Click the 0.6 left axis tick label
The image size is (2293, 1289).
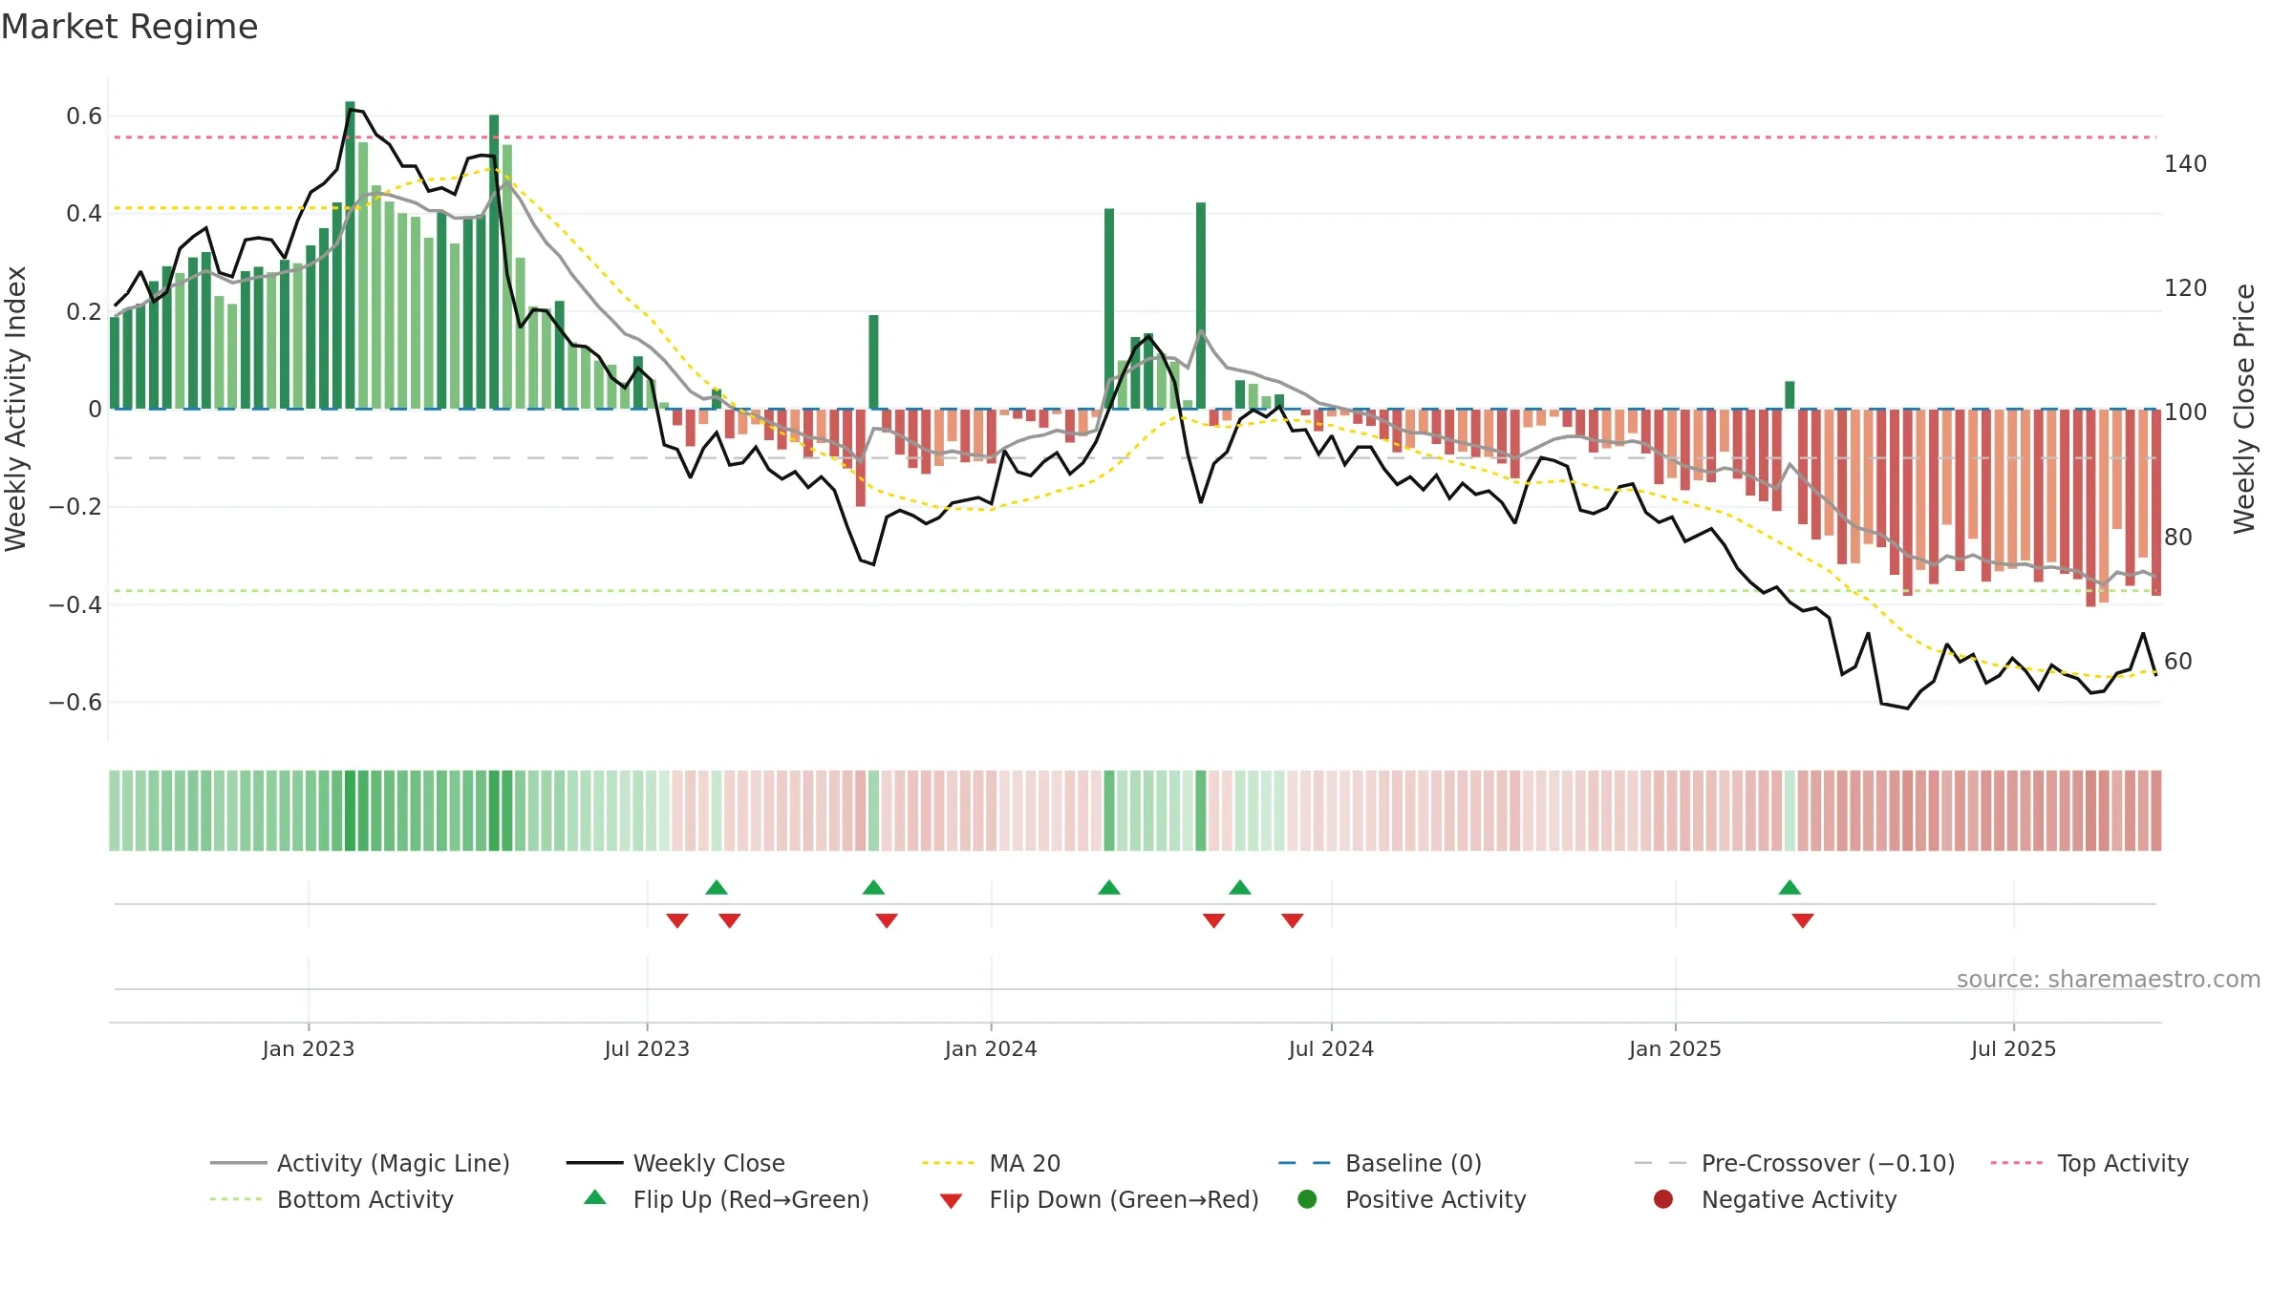84,116
